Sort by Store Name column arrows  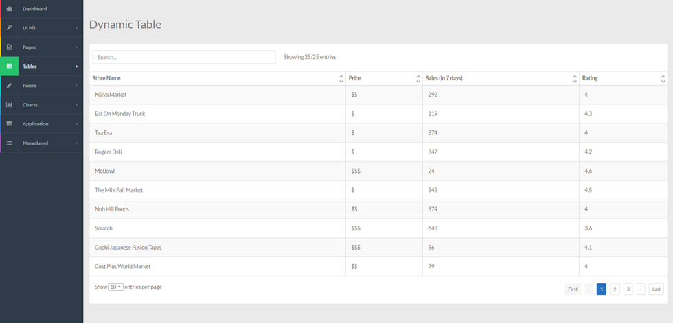tap(341, 78)
